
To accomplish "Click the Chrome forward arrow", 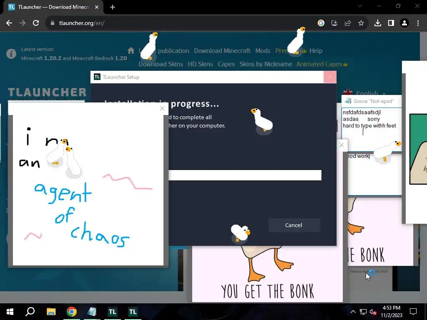I will 23,23.
